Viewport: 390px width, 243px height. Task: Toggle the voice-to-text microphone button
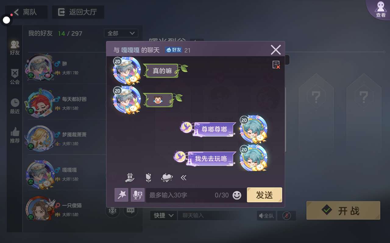(138, 195)
